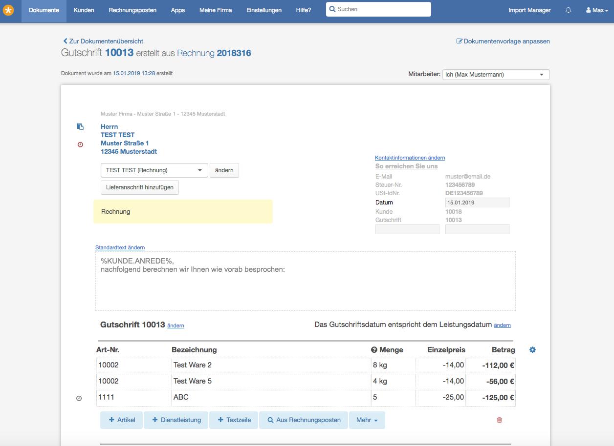This screenshot has width=614, height=446.
Task: Click the clock icon beside item 1111
Action: tap(79, 398)
